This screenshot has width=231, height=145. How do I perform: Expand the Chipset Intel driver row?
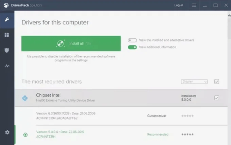[x=121, y=98]
